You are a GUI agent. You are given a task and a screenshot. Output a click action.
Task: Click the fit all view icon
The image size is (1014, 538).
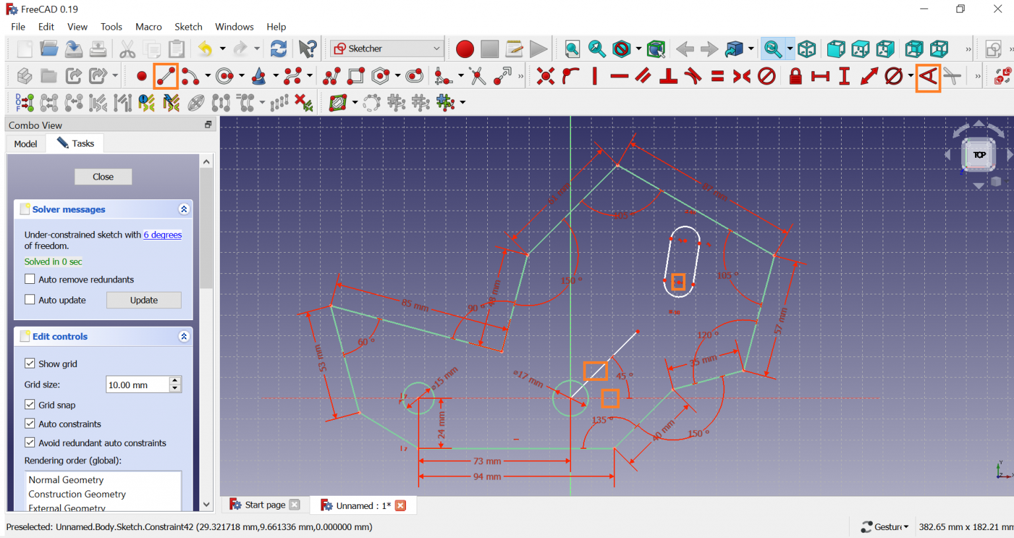coord(572,49)
